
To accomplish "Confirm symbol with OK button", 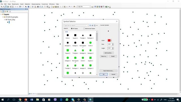I will pyautogui.click(x=104, y=74).
